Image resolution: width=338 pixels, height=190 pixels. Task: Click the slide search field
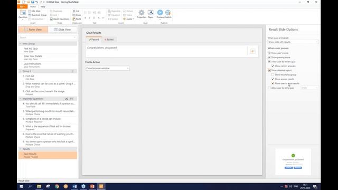point(48,37)
